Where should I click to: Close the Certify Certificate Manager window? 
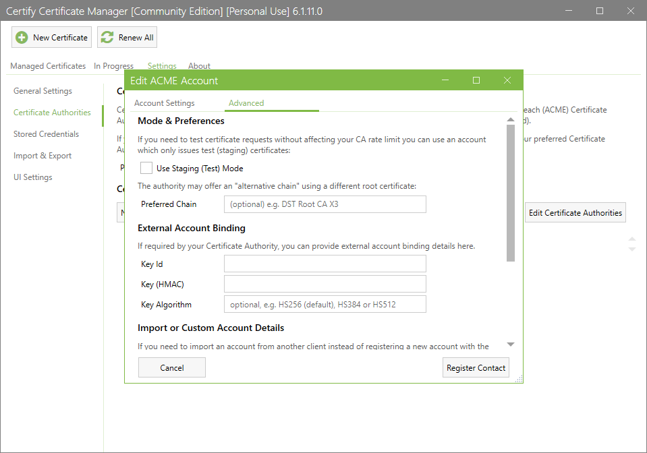click(x=631, y=11)
